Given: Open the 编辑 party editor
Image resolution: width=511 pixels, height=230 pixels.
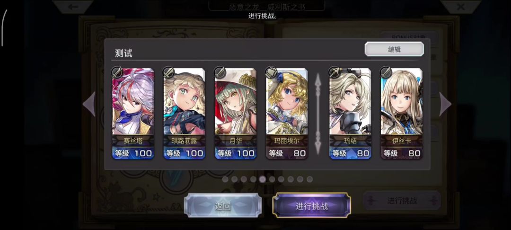Looking at the screenshot, I should 394,49.
